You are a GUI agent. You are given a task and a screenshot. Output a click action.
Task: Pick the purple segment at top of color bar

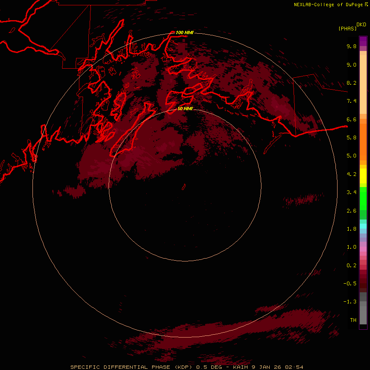[x=363, y=41]
